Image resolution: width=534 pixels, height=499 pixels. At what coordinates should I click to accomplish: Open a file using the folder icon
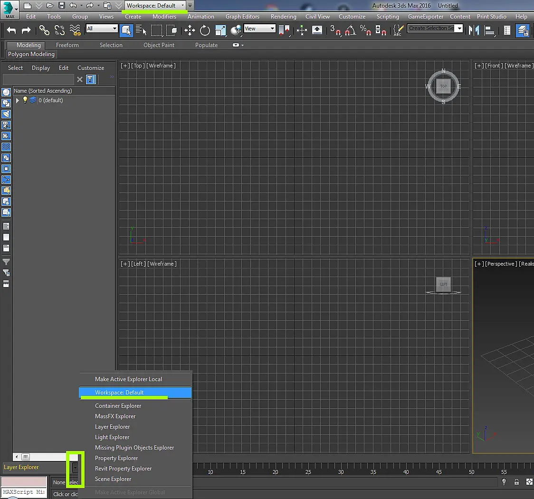(50, 5)
